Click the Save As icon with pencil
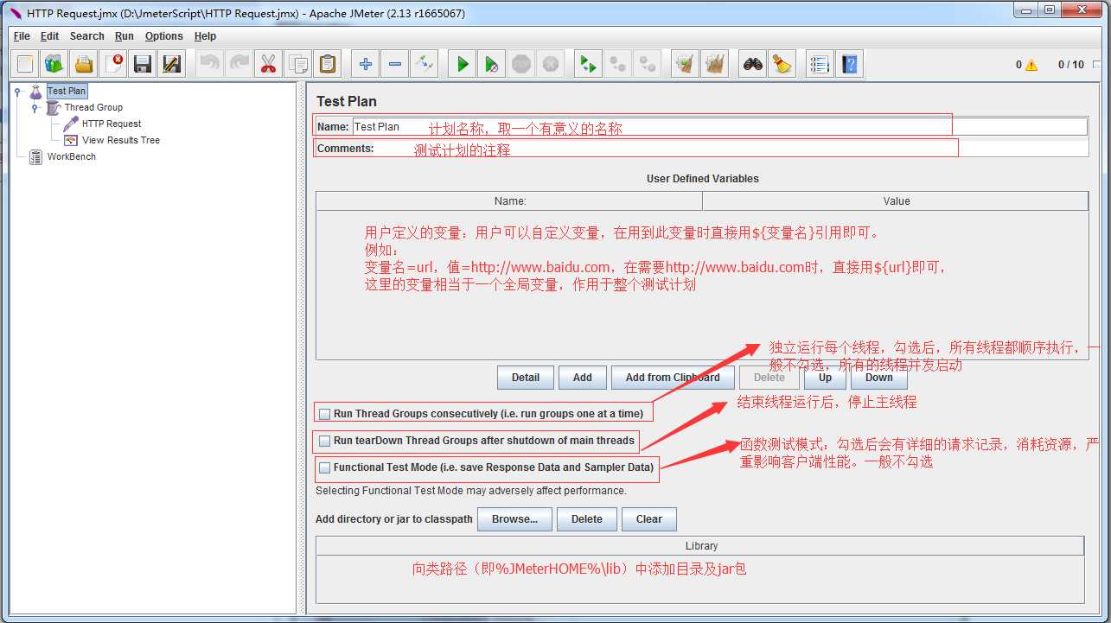This screenshot has height=623, width=1111. [x=172, y=64]
